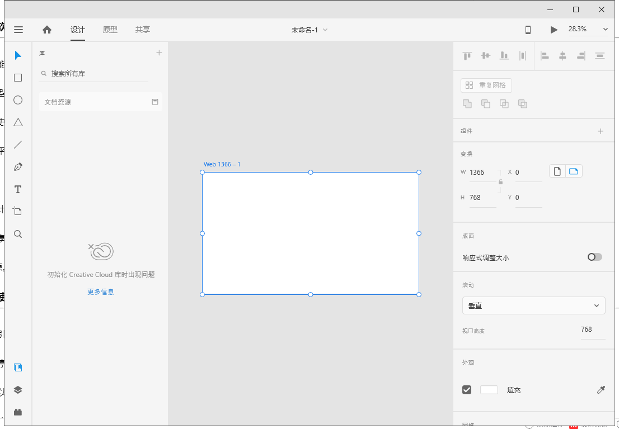Select the Line tool
This screenshot has width=619, height=430.
(18, 145)
